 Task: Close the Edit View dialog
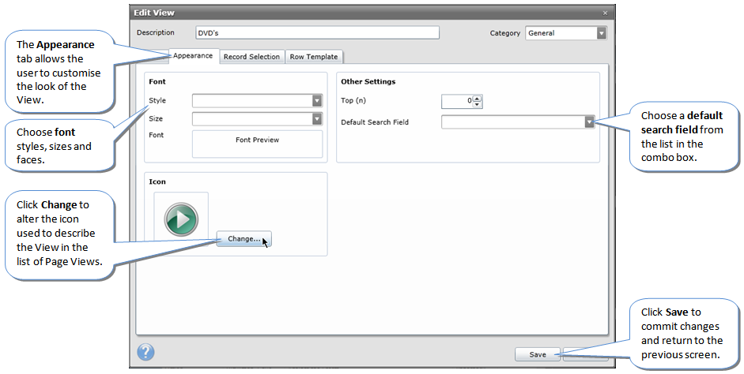605,13
